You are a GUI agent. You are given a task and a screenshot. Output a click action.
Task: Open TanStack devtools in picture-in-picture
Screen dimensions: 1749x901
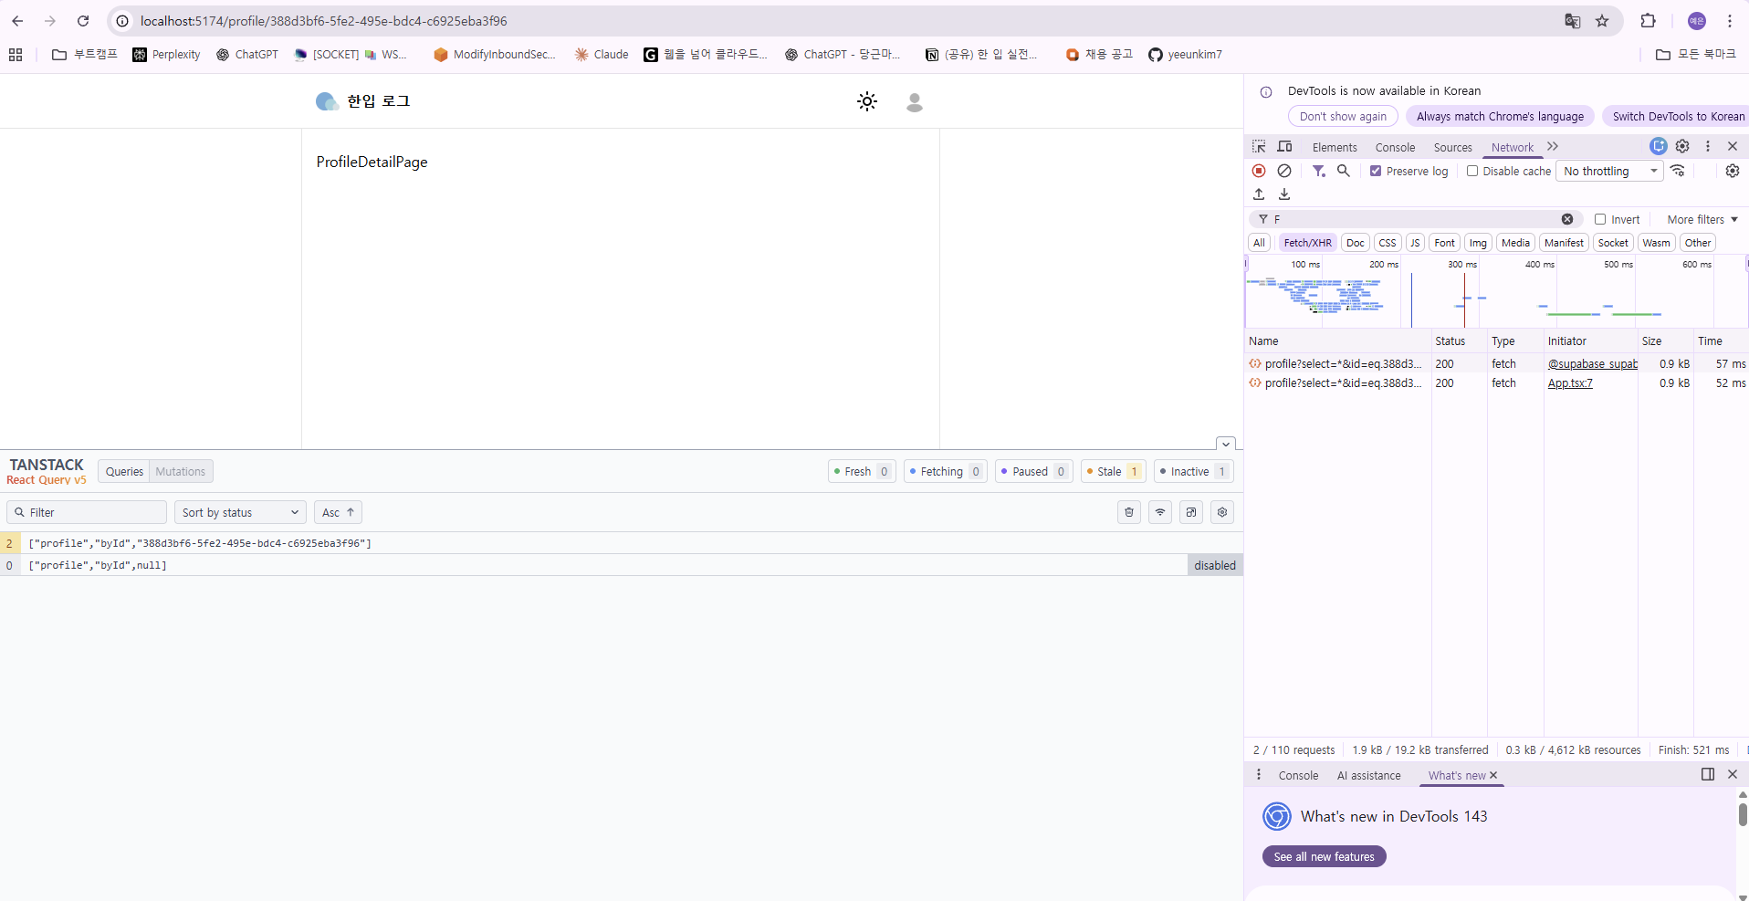pos(1191,512)
